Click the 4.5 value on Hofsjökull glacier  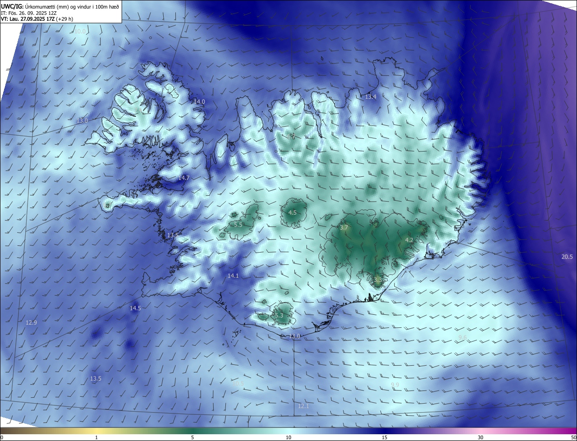click(293, 213)
